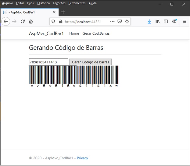This screenshot has height=166, width=190.
Task: Close the browser window
Action: (184, 4)
